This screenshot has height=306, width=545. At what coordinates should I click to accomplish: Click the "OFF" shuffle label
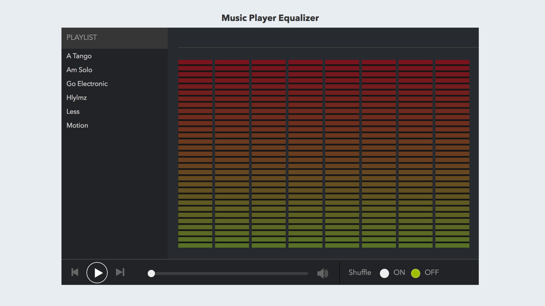click(432, 273)
